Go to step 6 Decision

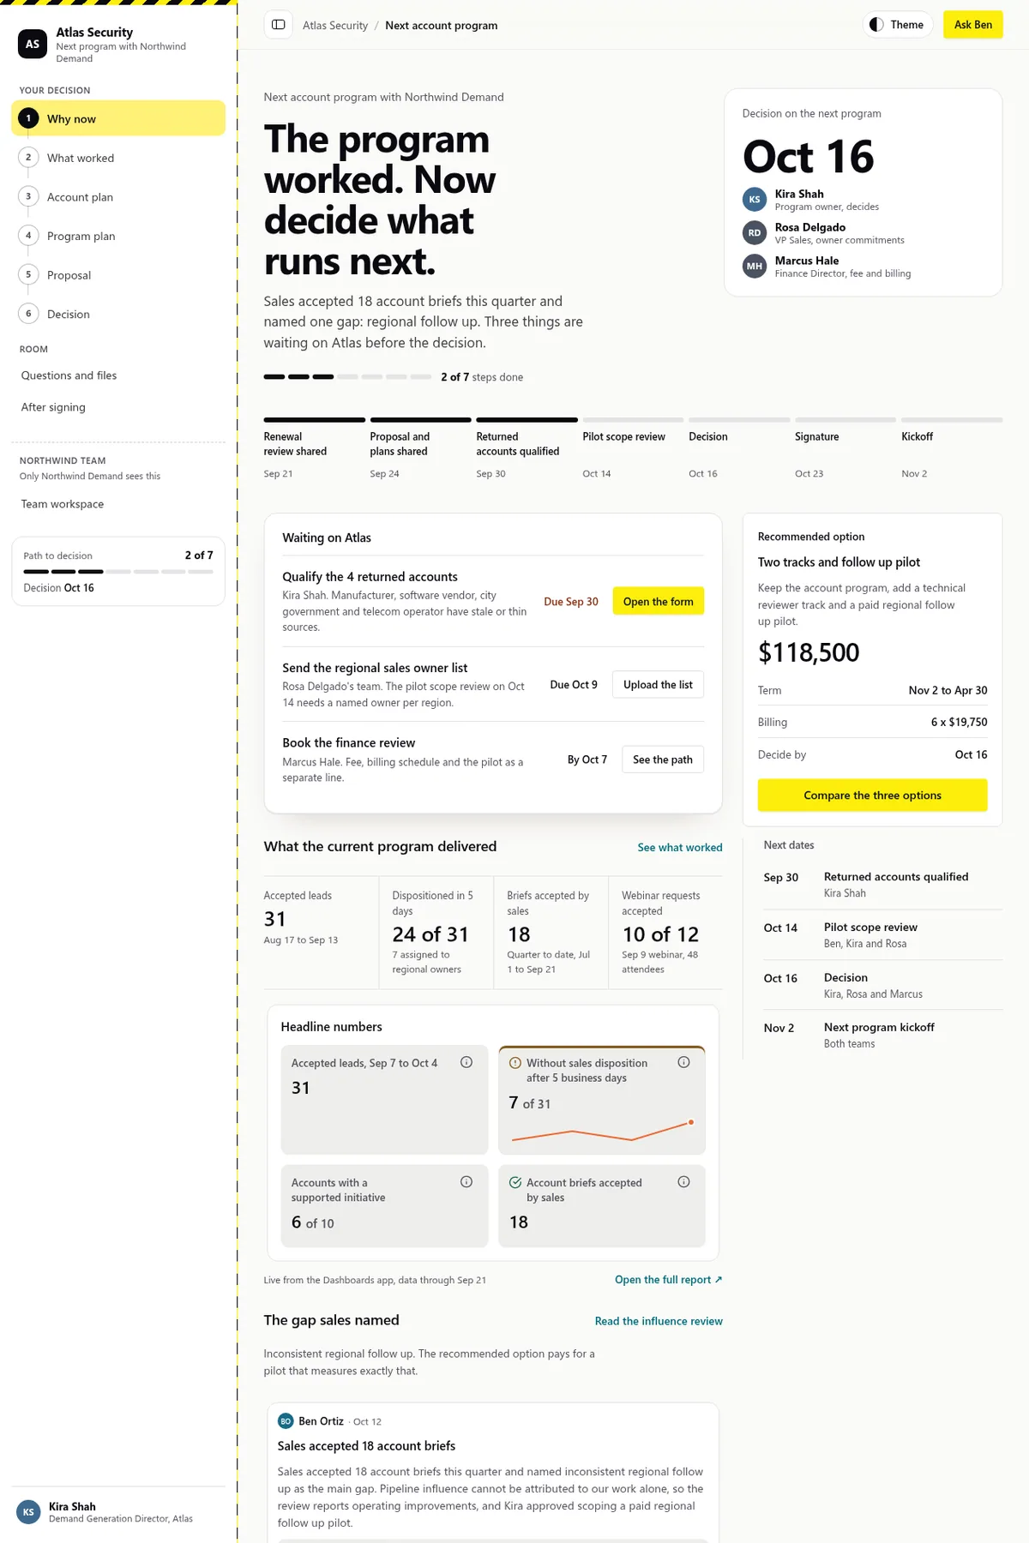(118, 314)
